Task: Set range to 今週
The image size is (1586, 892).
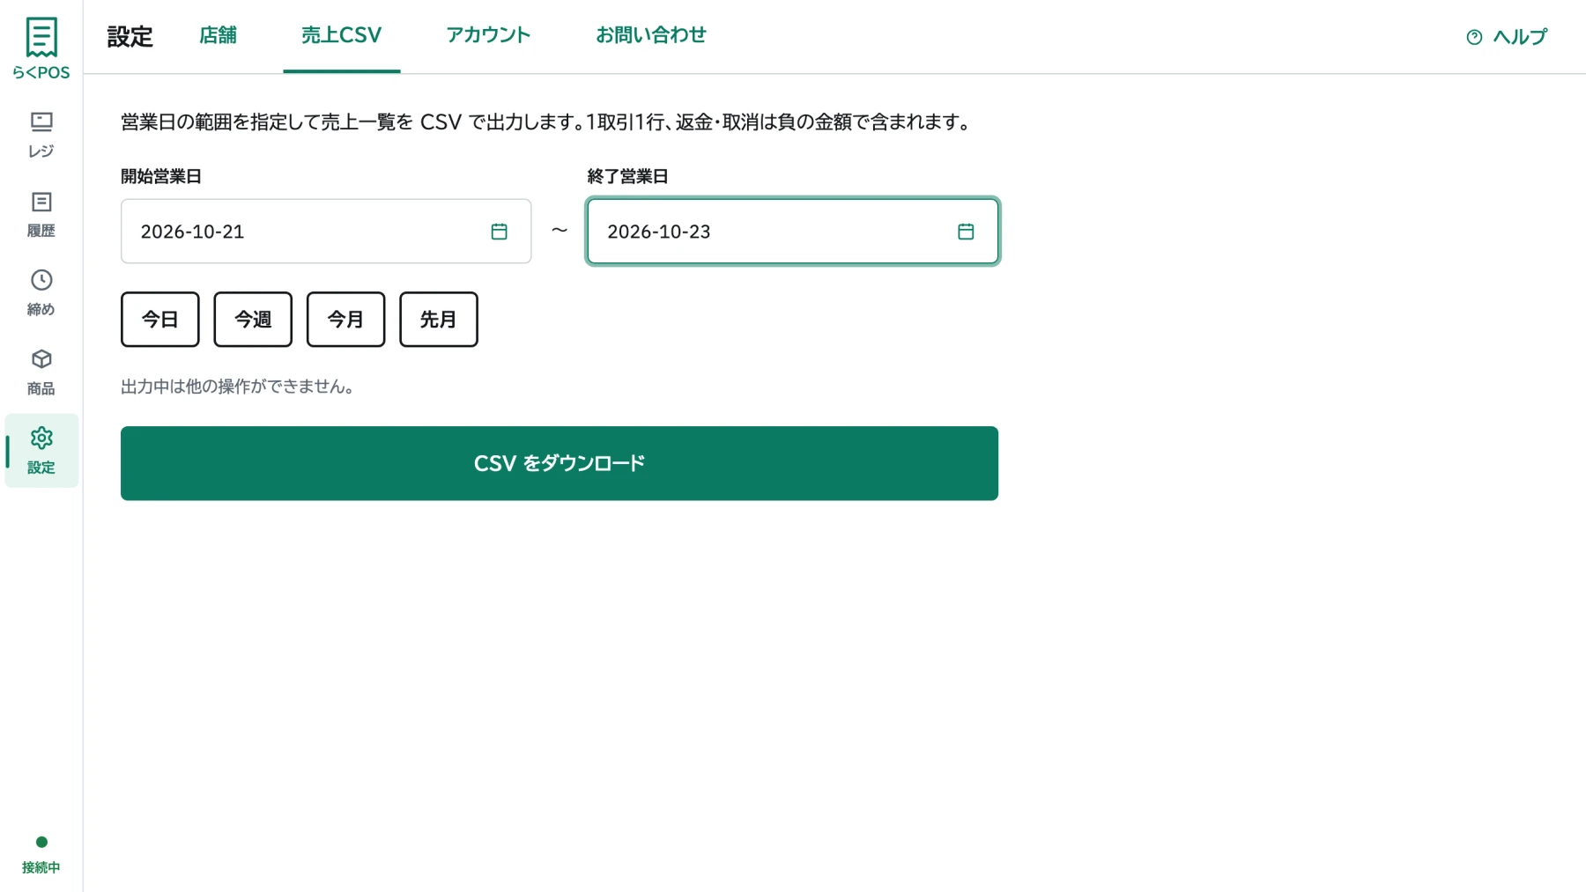Action: click(253, 320)
